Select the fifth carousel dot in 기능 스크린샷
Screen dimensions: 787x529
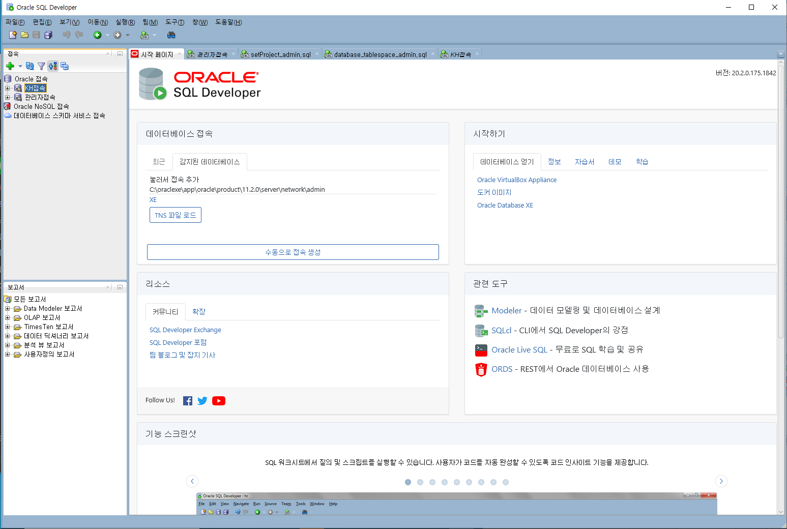click(x=457, y=482)
